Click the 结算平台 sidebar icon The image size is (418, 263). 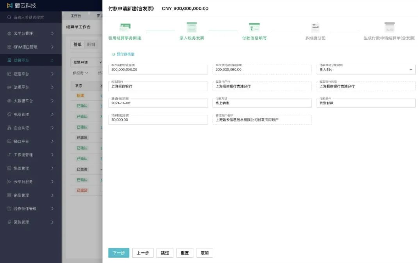9,60
